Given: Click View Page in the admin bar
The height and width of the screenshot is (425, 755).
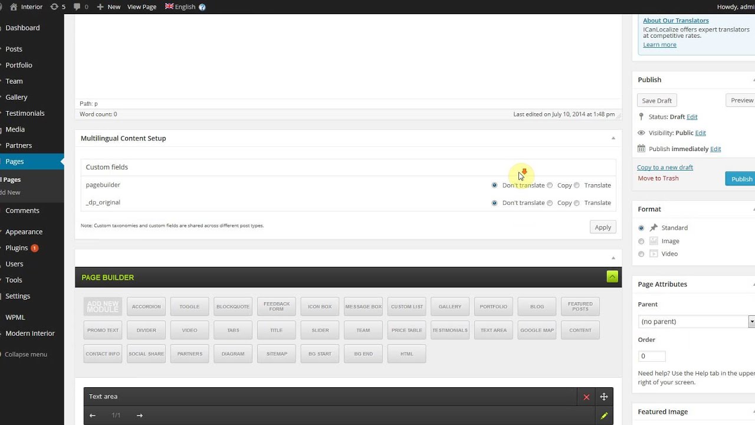Looking at the screenshot, I should coord(142,6).
